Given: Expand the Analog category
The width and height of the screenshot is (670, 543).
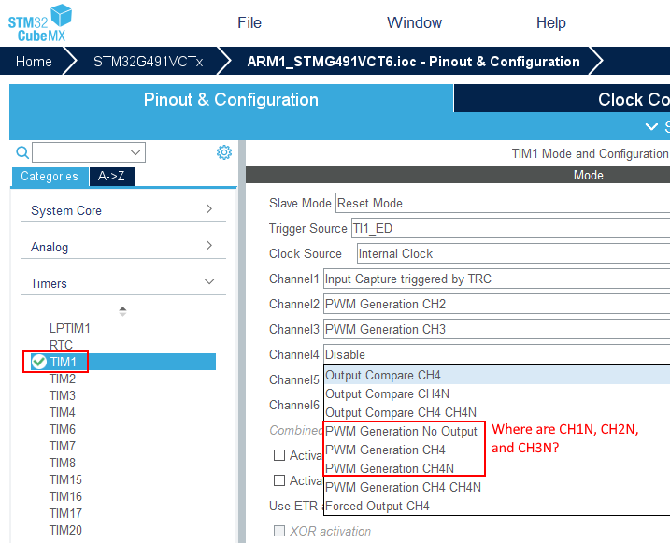Looking at the screenshot, I should click(123, 247).
